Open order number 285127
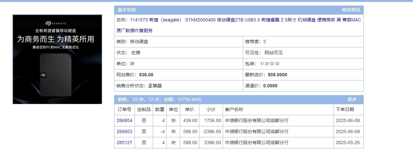413x149 pixels. tap(124, 143)
